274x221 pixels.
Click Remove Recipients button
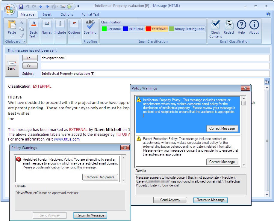point(100,177)
